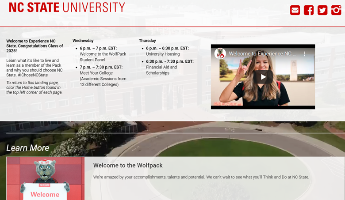Click '6:30 p.m. - 7:30 p.m. EST:' time
Screen dimensions: 345x200
[x=170, y=61]
